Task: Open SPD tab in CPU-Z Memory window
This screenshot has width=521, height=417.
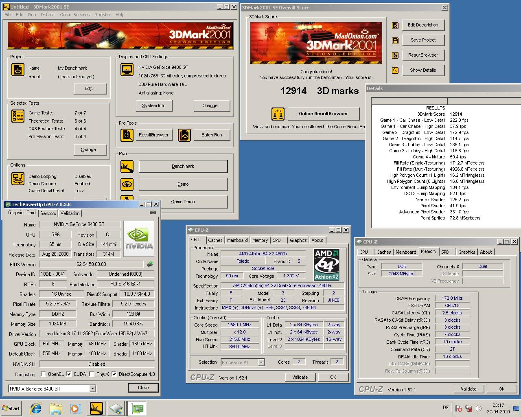Action: coord(445,252)
